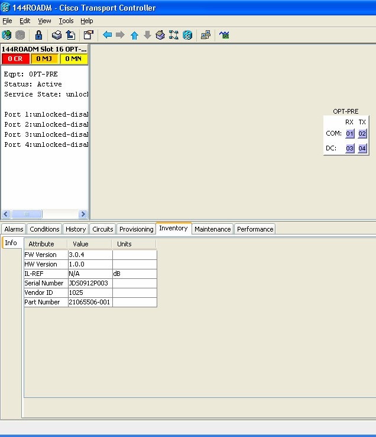Select part number 21065506-001

pyautogui.click(x=90, y=302)
